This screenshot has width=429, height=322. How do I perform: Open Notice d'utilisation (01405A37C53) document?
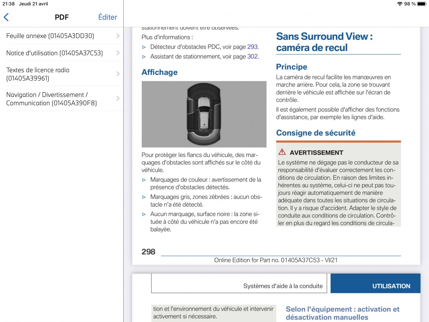62,53
